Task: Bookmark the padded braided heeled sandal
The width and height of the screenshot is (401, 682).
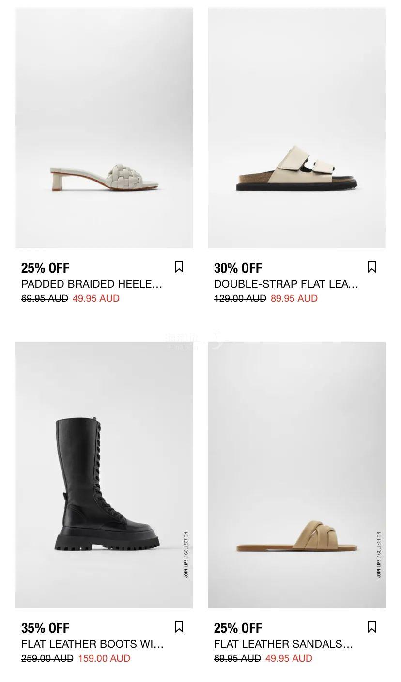Action: pos(179,267)
